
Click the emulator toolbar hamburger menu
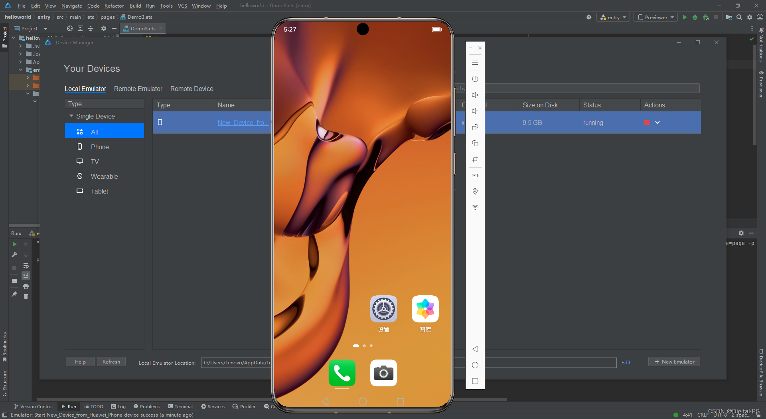[x=475, y=63]
